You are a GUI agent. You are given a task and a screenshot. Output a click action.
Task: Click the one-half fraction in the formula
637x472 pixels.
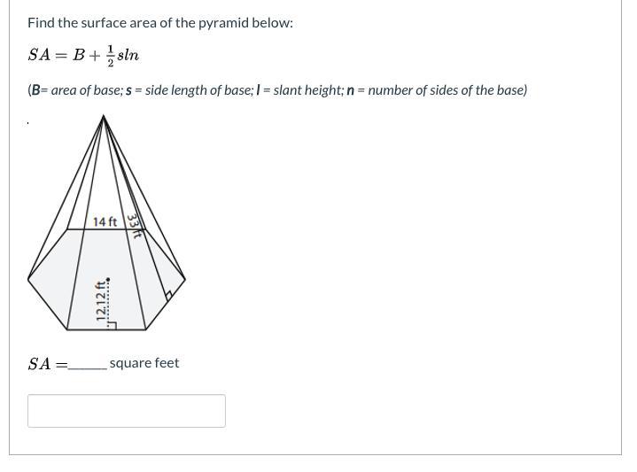[x=110, y=55]
